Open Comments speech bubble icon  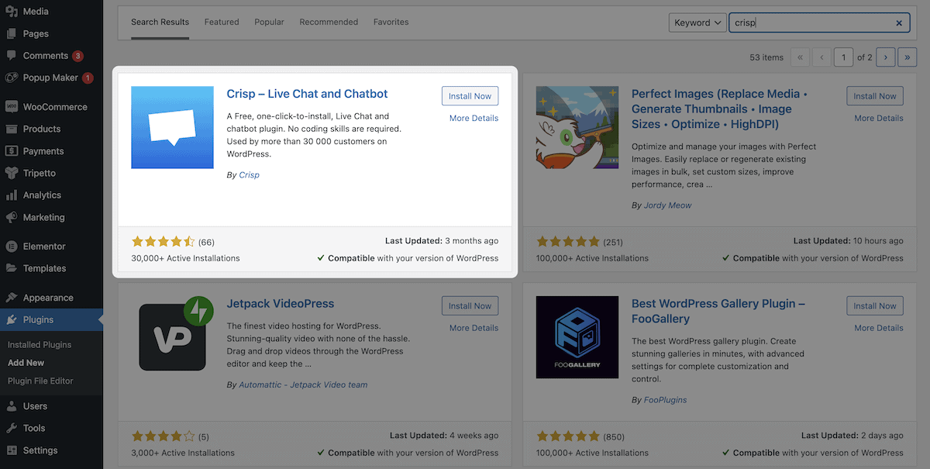(x=12, y=56)
